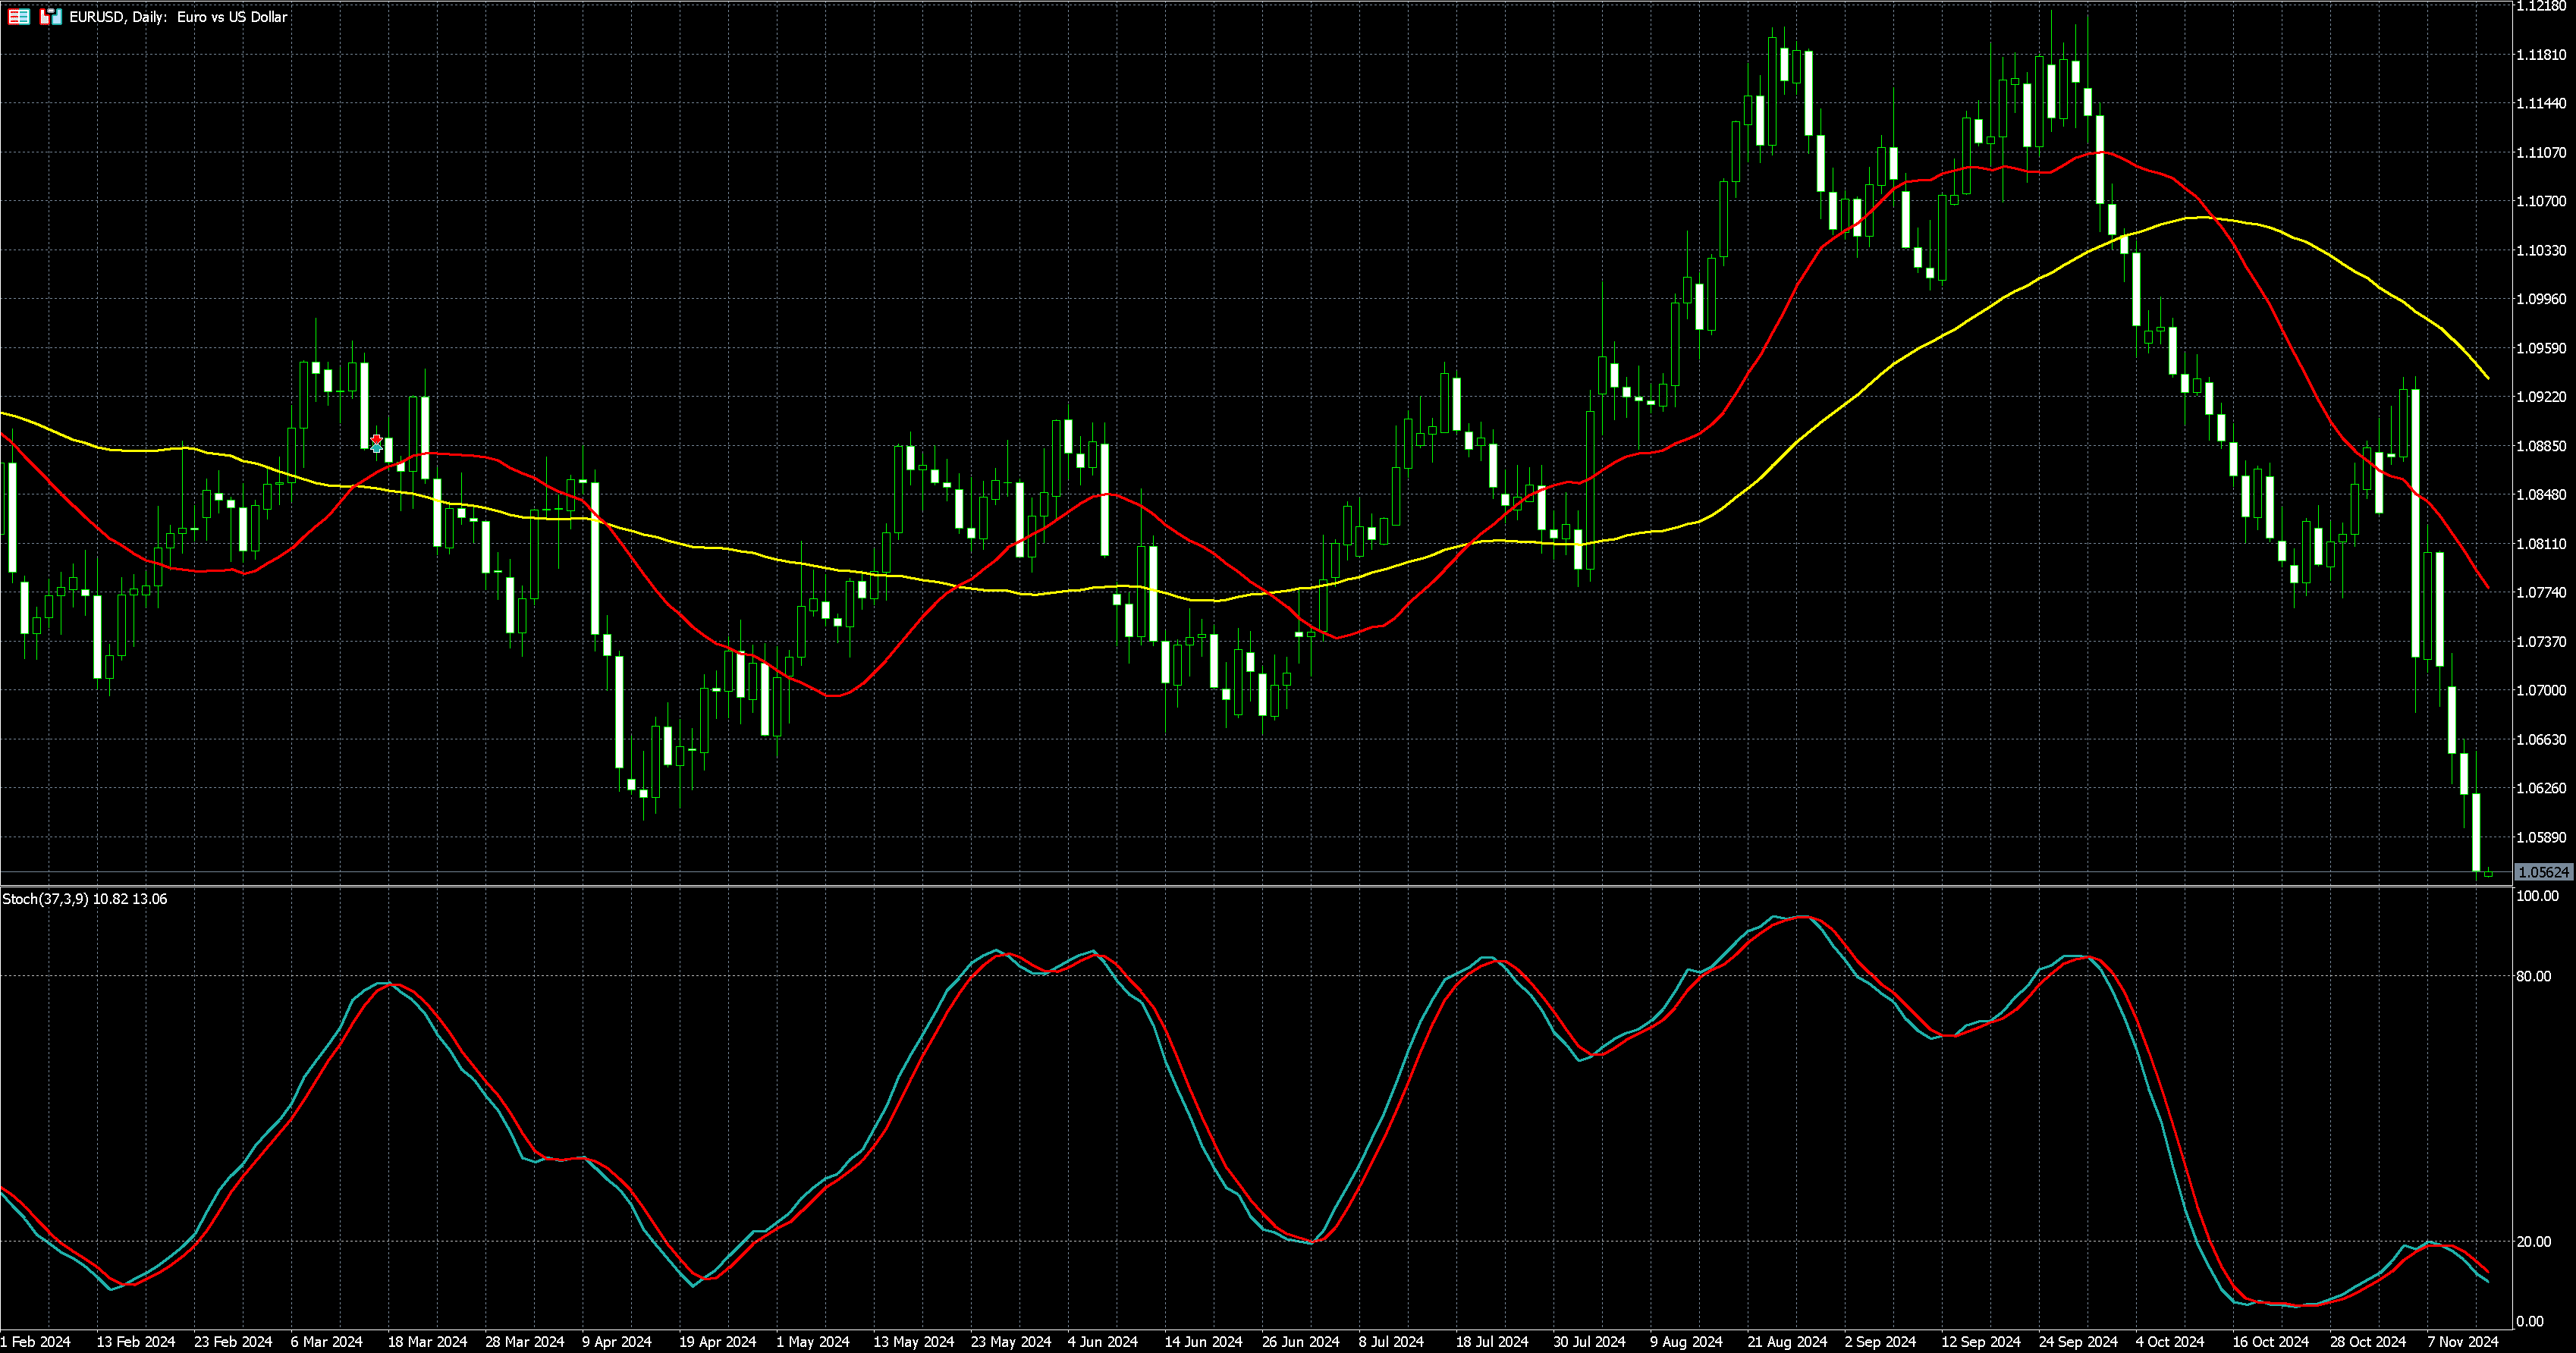Click the EURUSD Daily chart title

point(178,17)
